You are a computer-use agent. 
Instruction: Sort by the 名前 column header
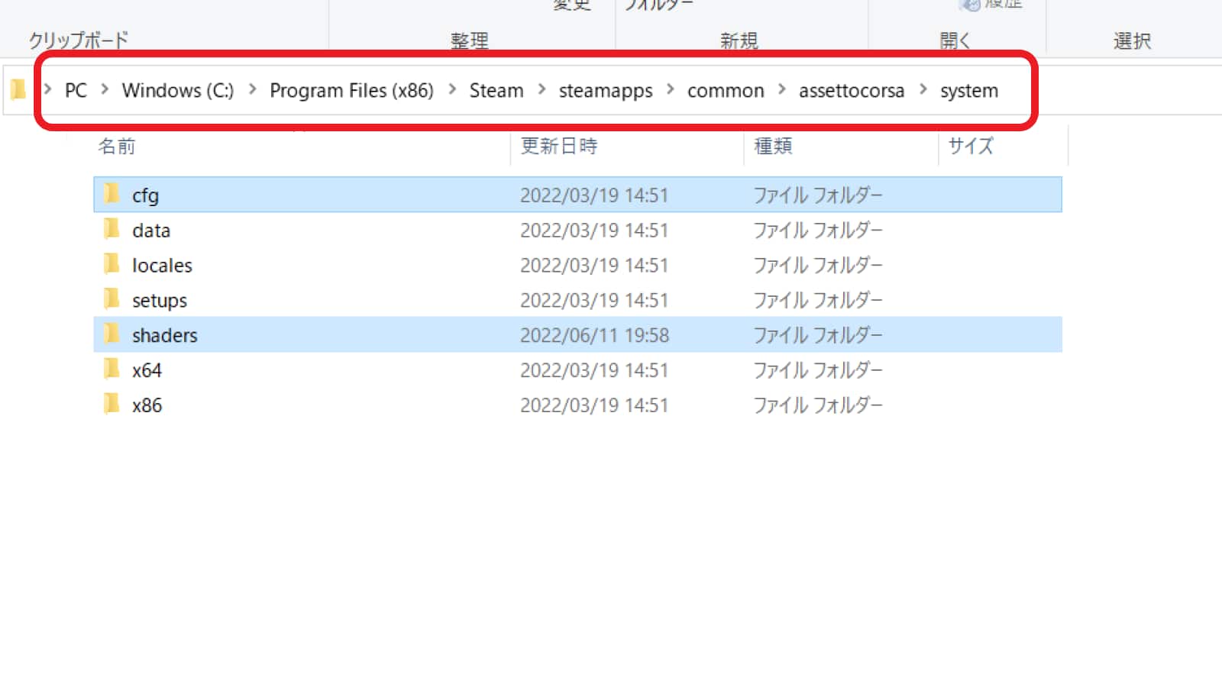(x=117, y=146)
